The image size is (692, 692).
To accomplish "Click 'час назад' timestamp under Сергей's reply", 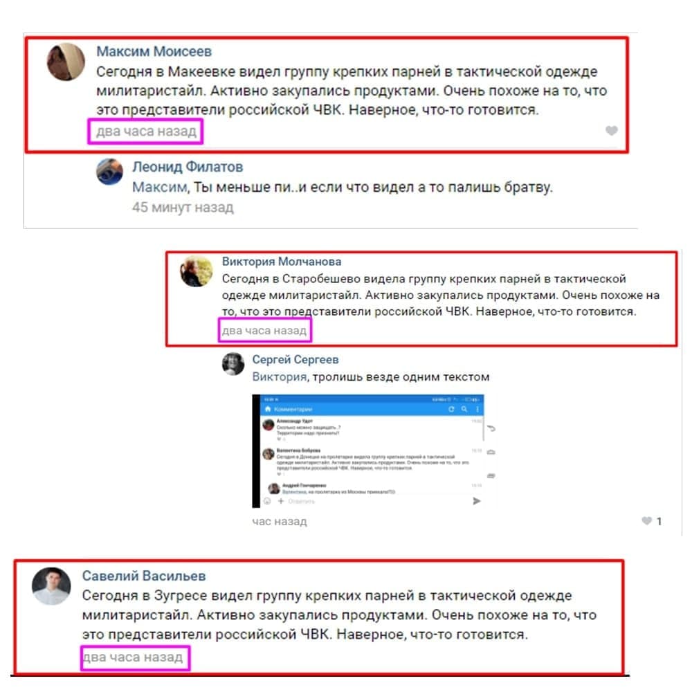I will (280, 521).
